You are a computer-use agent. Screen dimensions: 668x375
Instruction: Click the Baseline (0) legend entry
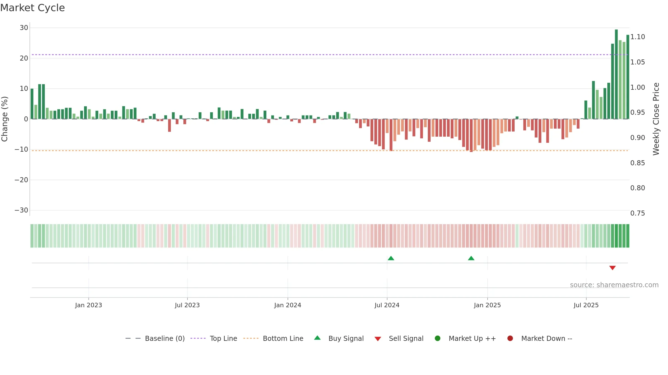click(155, 338)
